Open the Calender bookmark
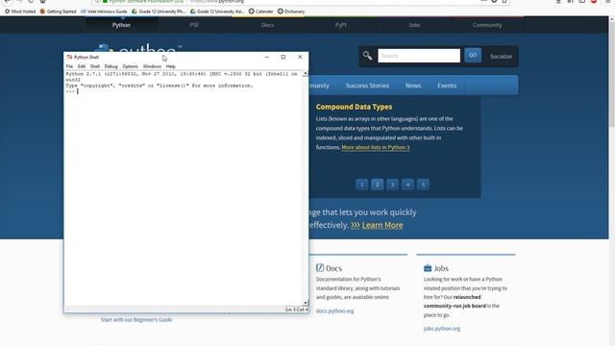The image size is (615, 346). point(260,12)
